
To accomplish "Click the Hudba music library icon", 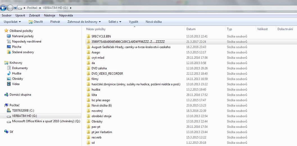I will pyautogui.click(x=9, y=73).
